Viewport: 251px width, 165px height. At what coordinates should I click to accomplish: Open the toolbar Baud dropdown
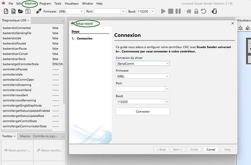tap(152, 11)
